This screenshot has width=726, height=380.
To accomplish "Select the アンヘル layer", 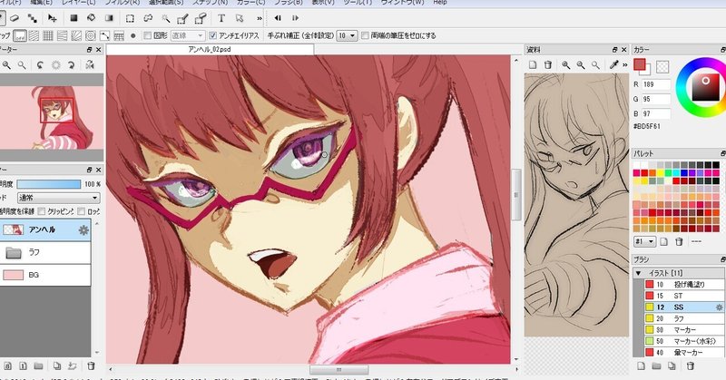I will tap(44, 229).
